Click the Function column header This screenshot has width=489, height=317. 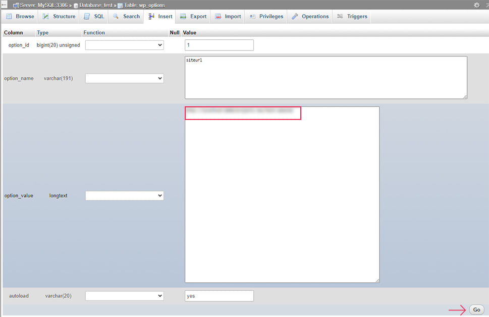click(x=94, y=33)
